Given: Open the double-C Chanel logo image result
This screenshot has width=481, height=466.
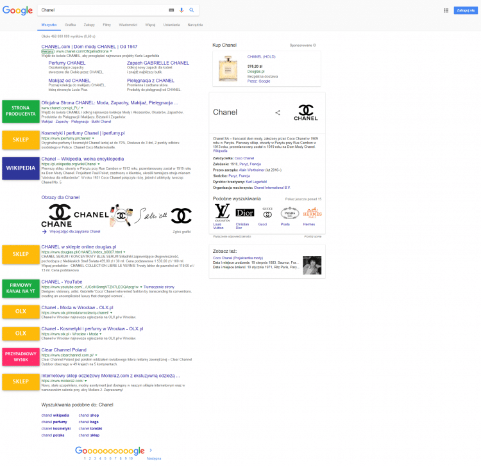Looking at the screenshot, I should 181,216.
